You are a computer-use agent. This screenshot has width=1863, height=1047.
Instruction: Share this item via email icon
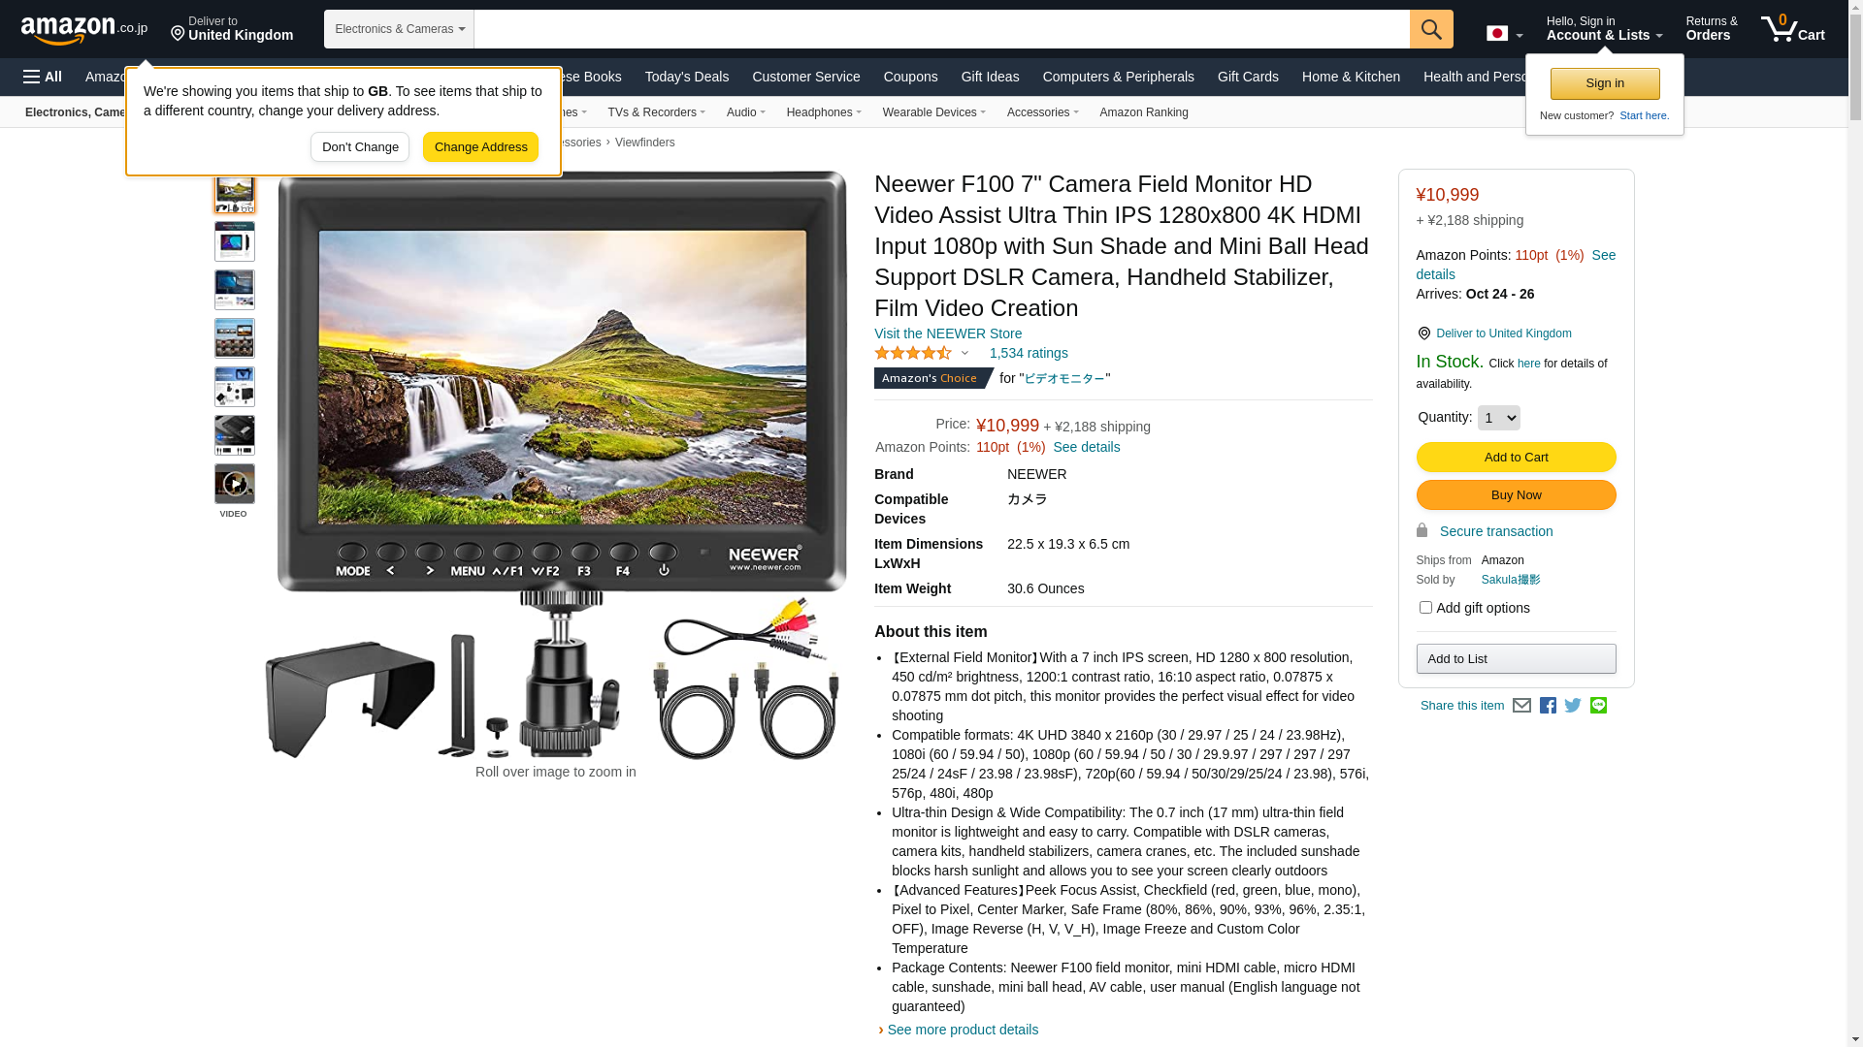[x=1521, y=706]
